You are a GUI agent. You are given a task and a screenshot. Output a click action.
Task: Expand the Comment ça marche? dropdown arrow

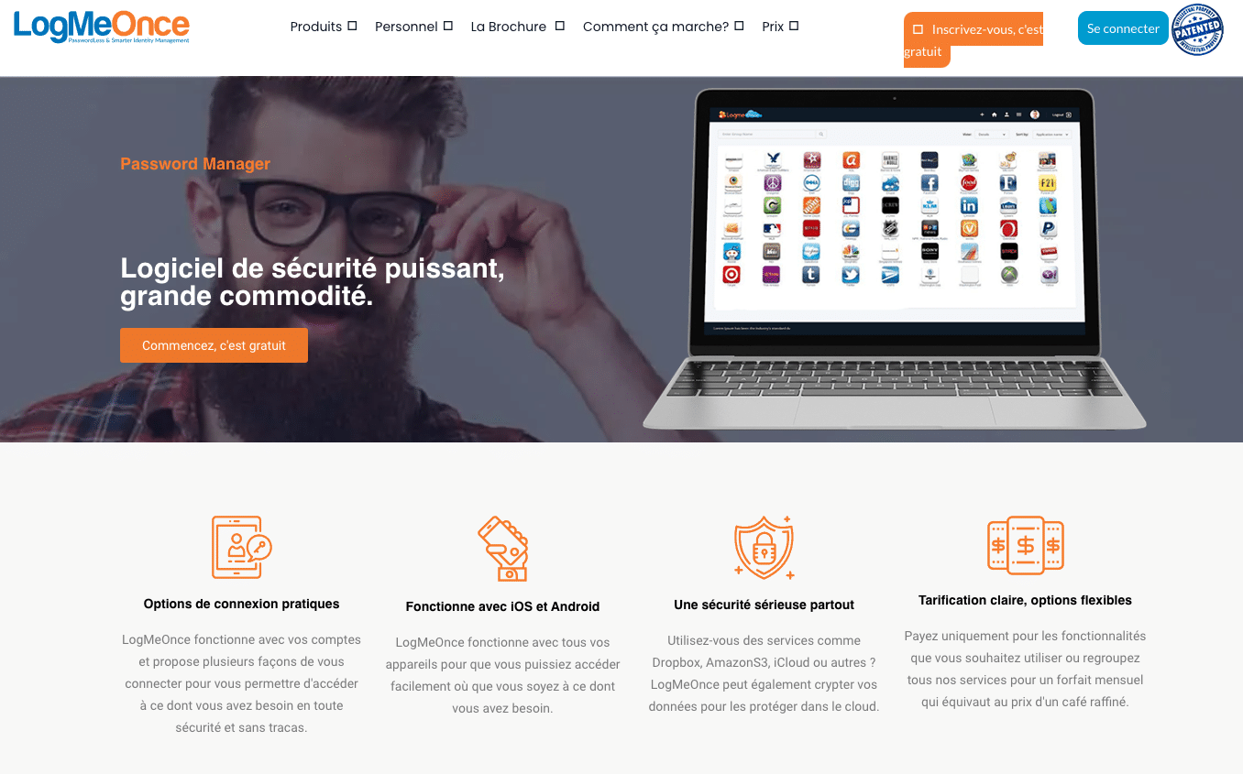click(739, 26)
